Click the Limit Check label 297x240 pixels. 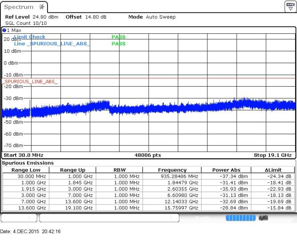point(30,37)
